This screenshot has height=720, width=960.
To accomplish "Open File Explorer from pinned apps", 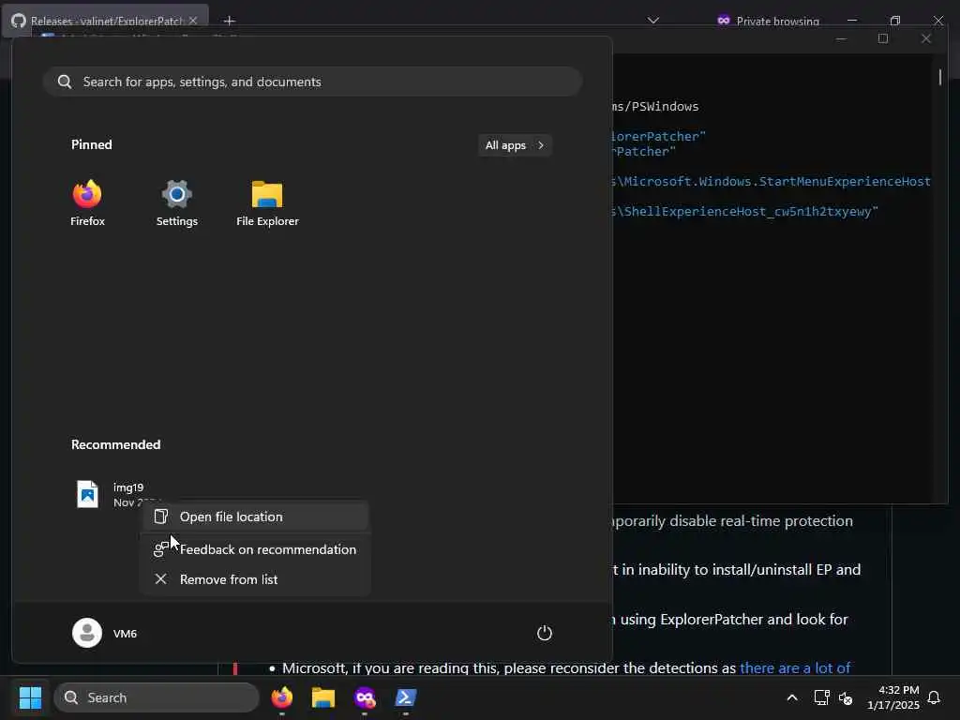I will coord(267,203).
